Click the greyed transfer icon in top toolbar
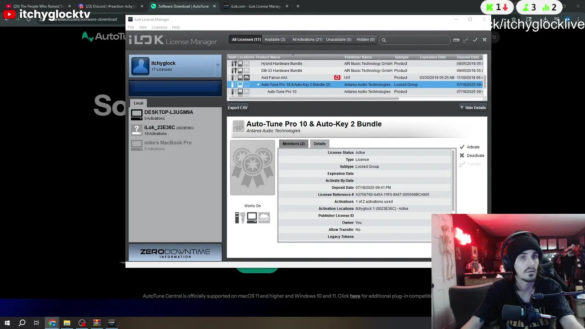 (465, 40)
